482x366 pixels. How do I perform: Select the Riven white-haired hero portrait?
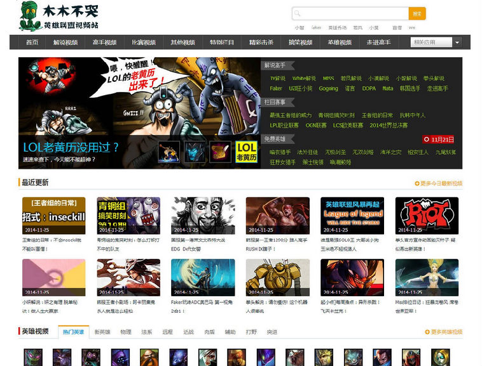coord(207,357)
